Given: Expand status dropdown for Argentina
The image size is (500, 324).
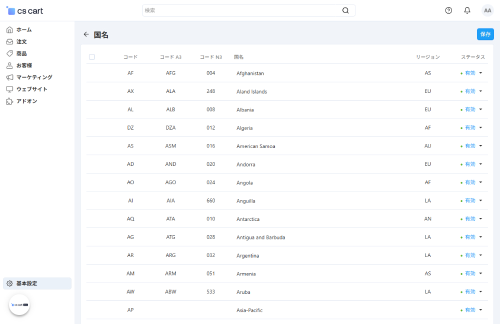Looking at the screenshot, I should [x=480, y=255].
